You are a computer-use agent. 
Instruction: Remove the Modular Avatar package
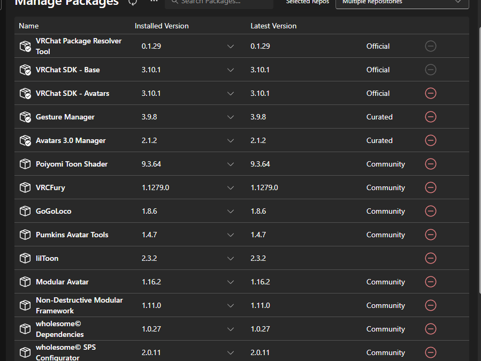(430, 282)
